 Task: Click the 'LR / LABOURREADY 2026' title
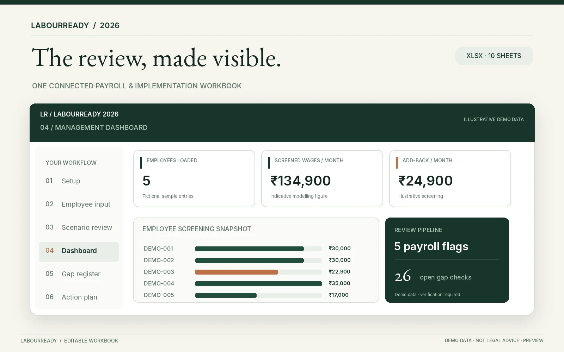point(79,114)
